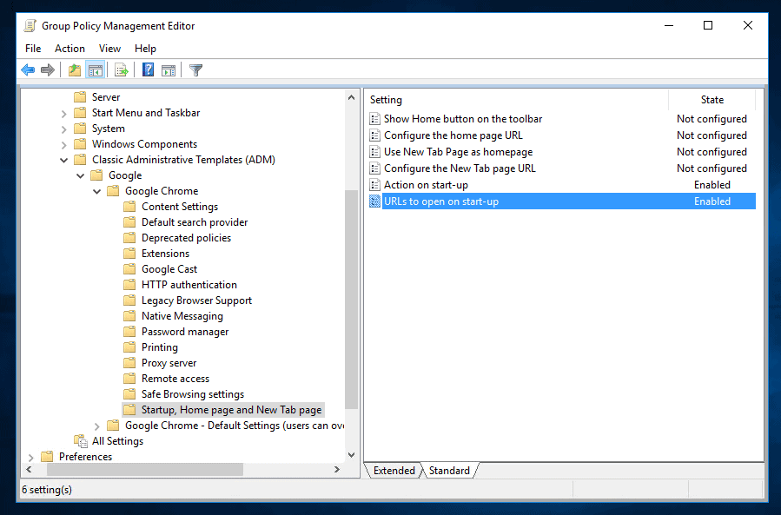The height and width of the screenshot is (515, 781).
Task: Sort by the State column header
Action: [712, 100]
